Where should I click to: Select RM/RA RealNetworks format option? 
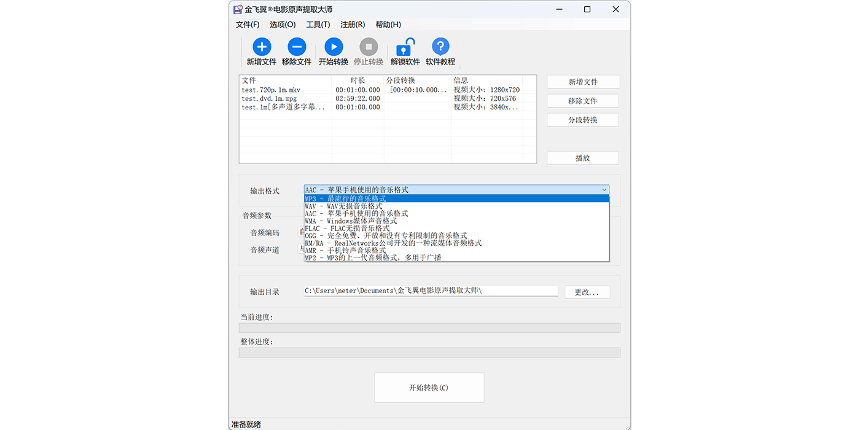pos(456,243)
